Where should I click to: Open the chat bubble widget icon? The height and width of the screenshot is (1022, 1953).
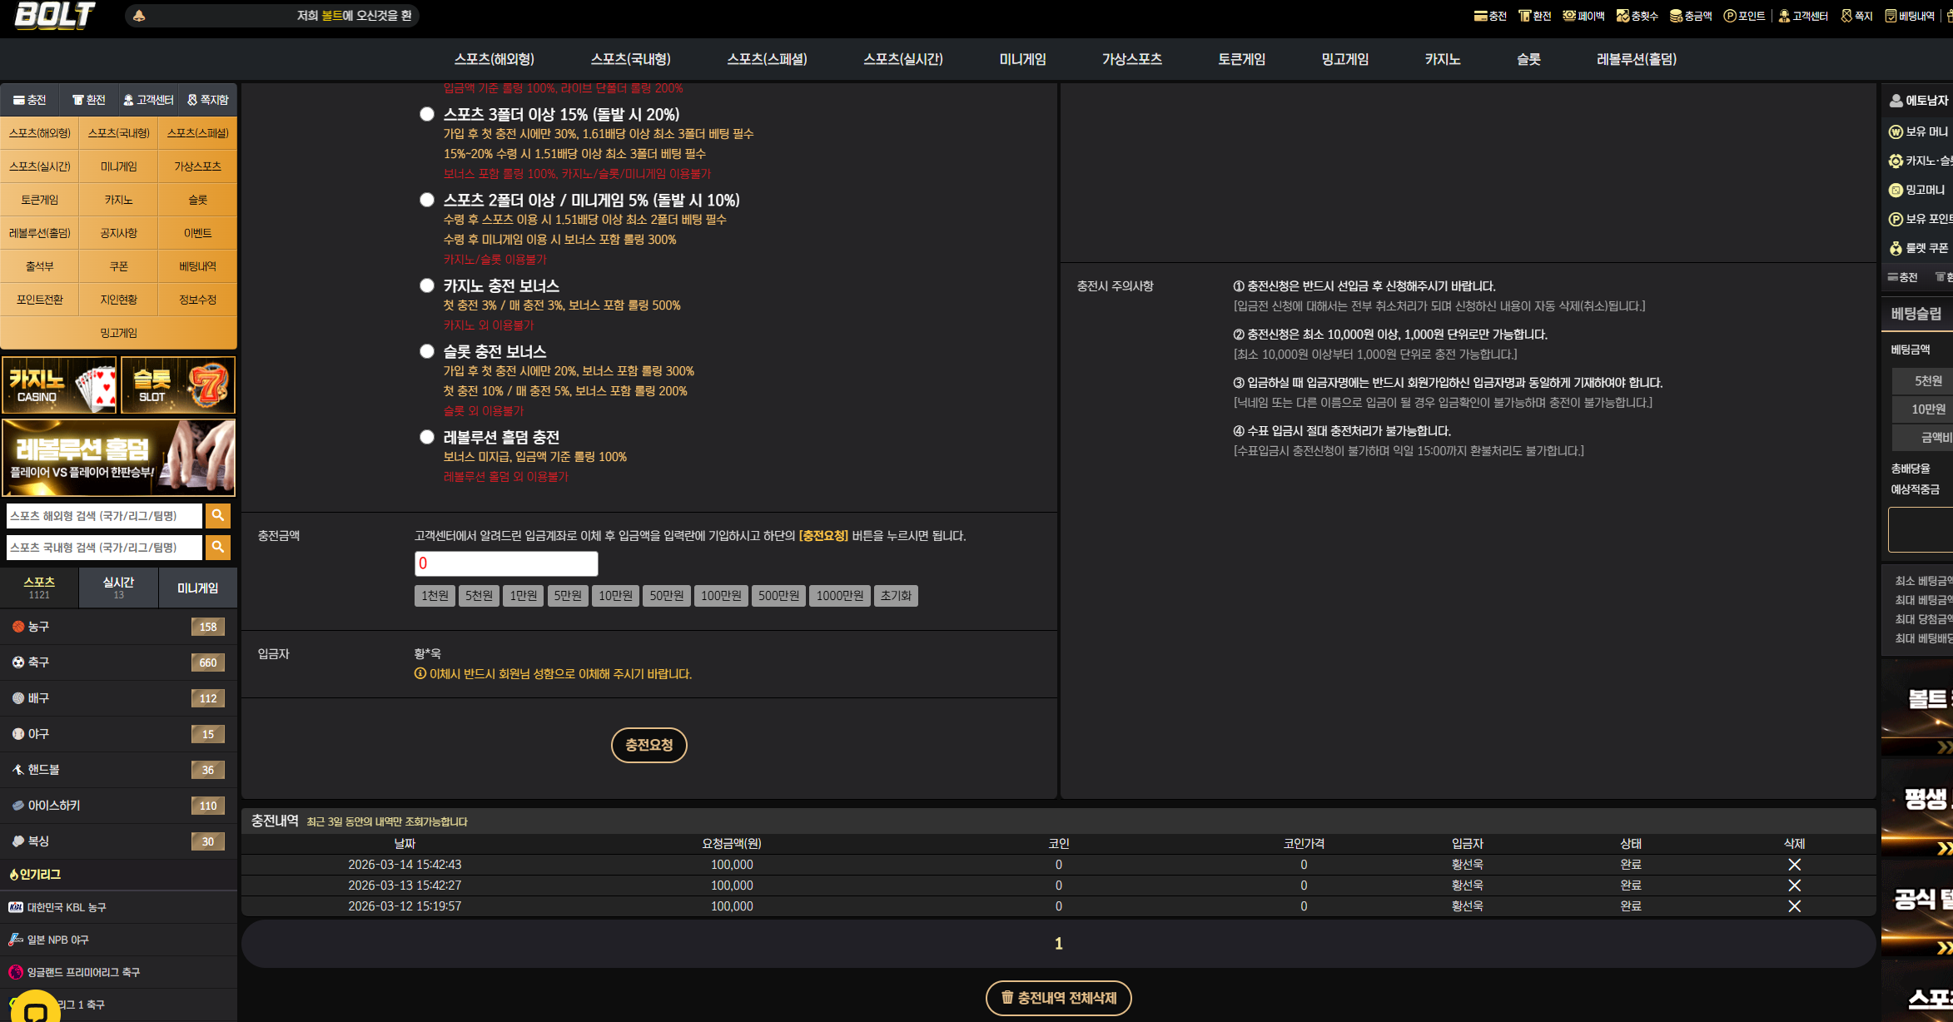tap(35, 1010)
